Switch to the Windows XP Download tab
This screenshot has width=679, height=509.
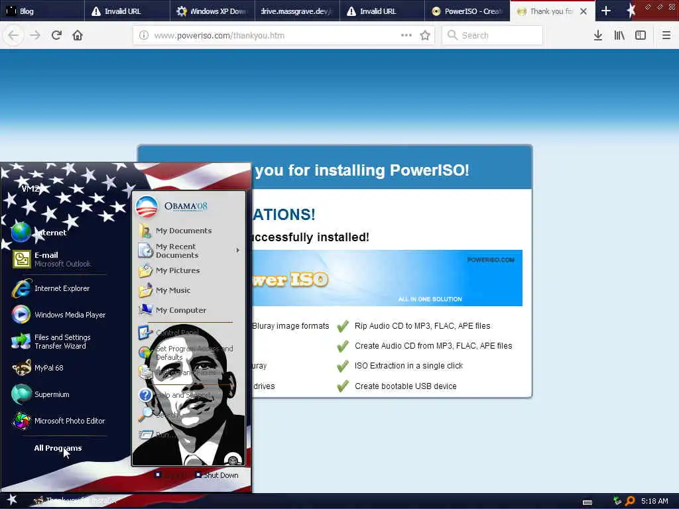(x=213, y=11)
